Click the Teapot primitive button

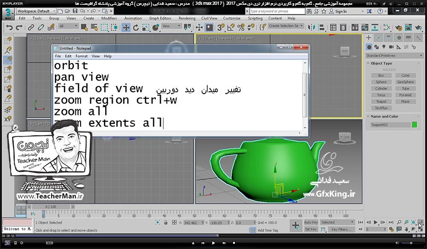tap(381, 102)
